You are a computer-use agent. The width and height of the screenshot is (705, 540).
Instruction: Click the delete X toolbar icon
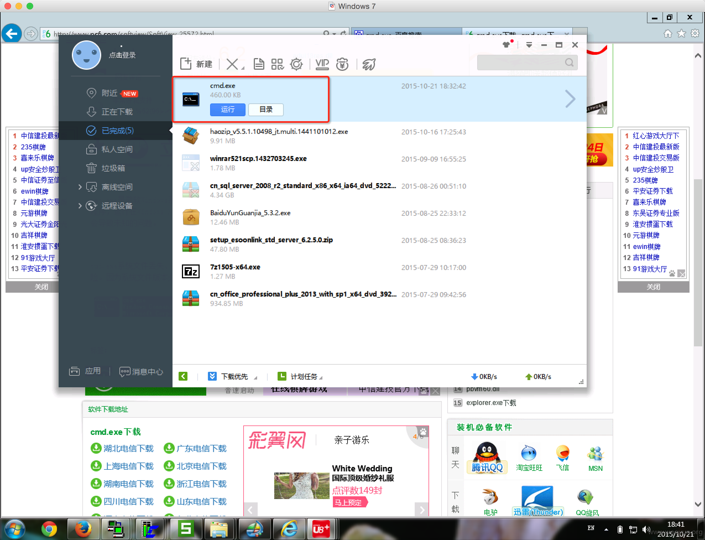(x=233, y=64)
